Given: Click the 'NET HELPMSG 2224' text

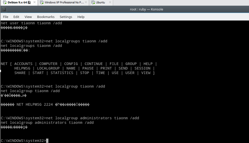Looking at the screenshot, I should tap(35, 104).
